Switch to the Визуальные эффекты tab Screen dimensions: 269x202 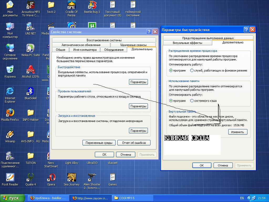[x=187, y=43]
